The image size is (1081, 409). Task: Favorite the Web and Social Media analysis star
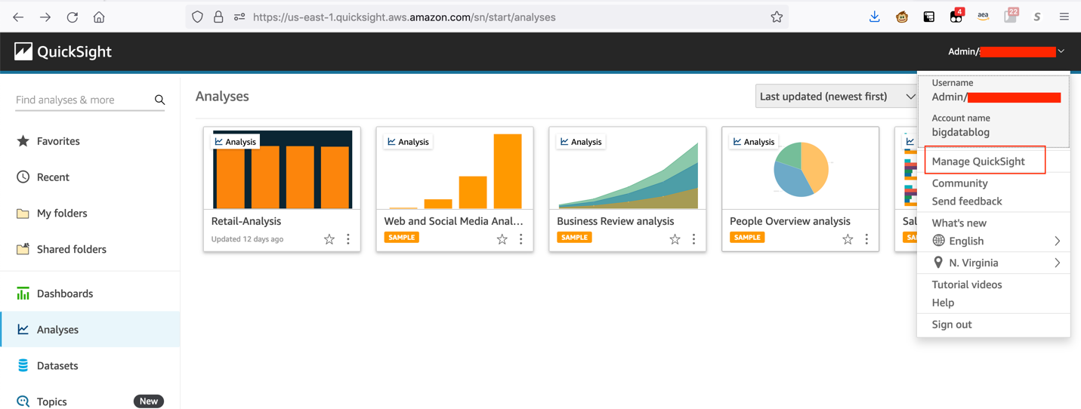pos(502,239)
